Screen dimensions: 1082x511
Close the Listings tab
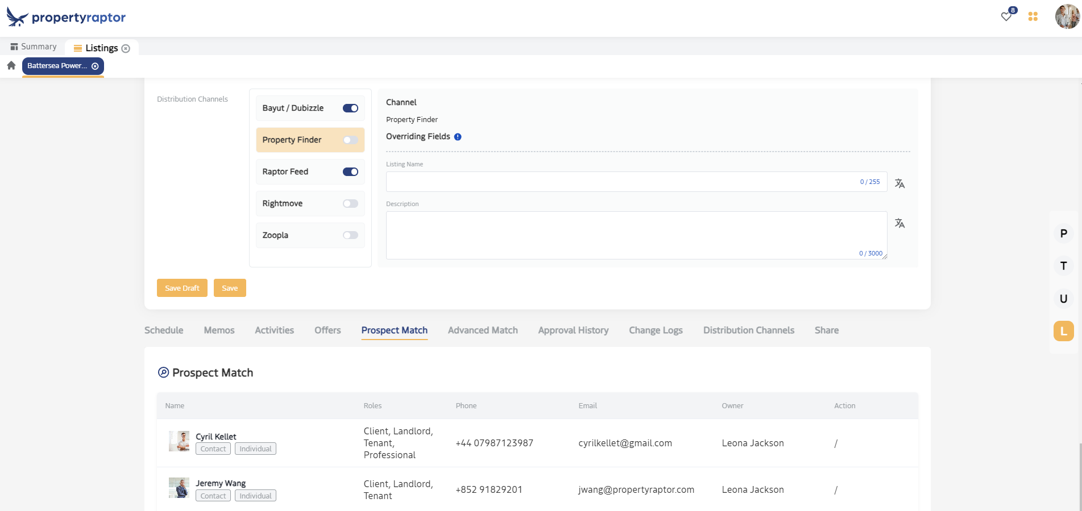pyautogui.click(x=126, y=49)
